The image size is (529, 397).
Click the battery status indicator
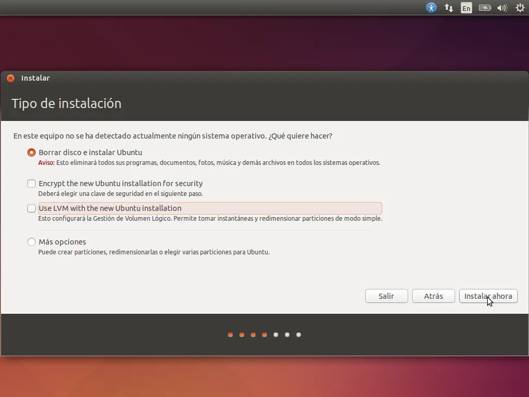[x=485, y=8]
